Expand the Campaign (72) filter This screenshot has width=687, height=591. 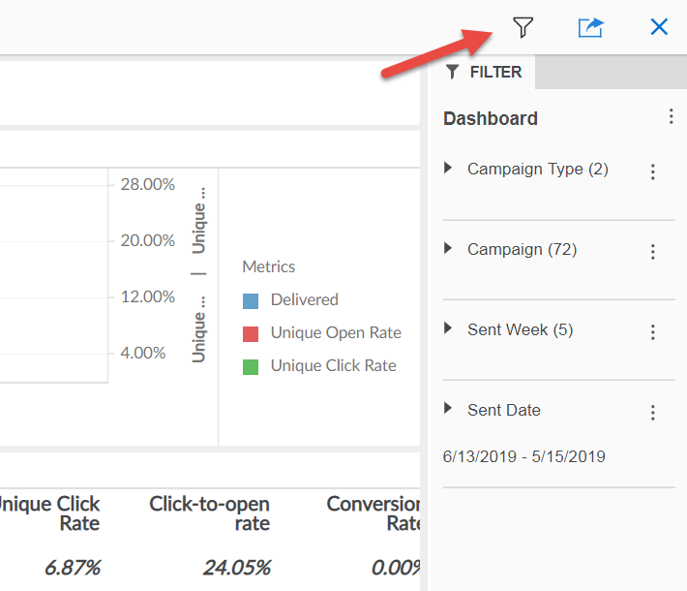click(x=448, y=249)
